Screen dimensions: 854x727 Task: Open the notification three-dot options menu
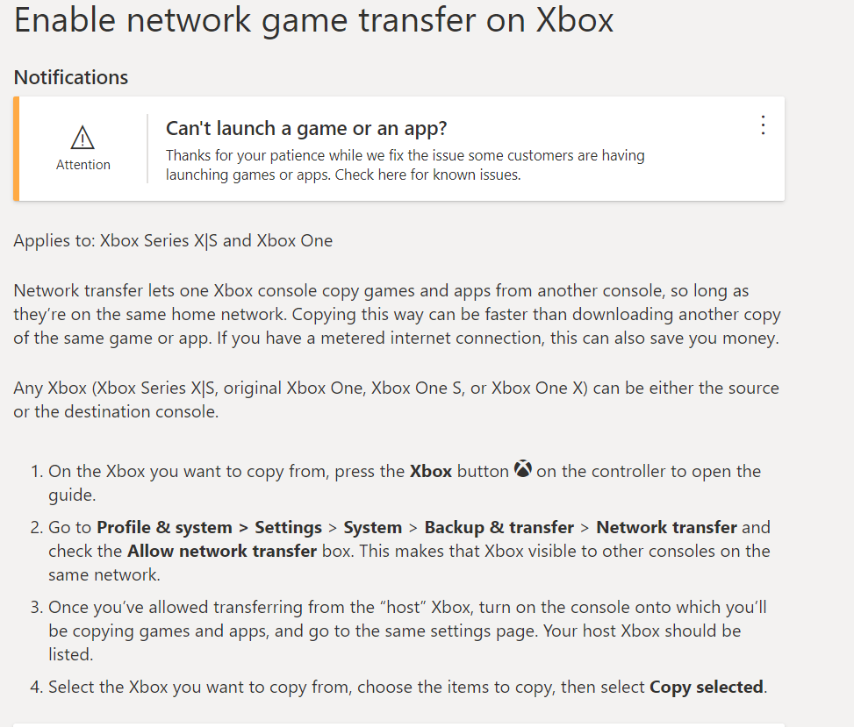point(763,125)
